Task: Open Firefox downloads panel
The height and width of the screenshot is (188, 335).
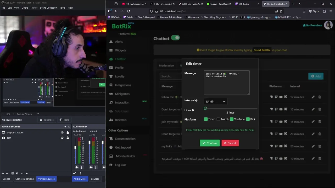Action: 304,11
